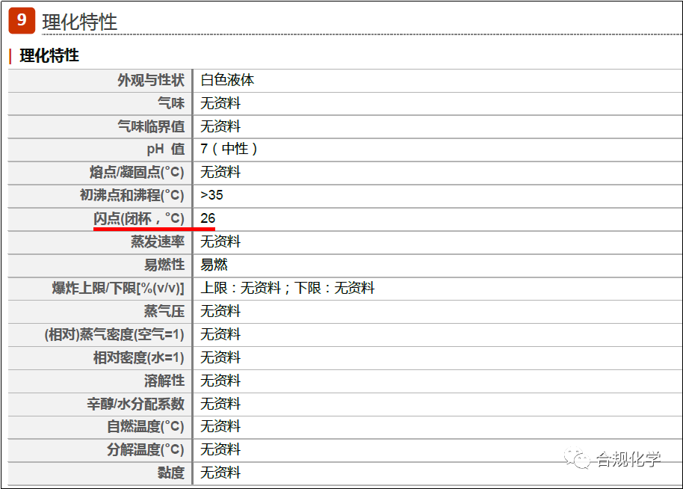Click the 蒸发速率 label
Viewport: 683px width, 489px height.
[157, 242]
